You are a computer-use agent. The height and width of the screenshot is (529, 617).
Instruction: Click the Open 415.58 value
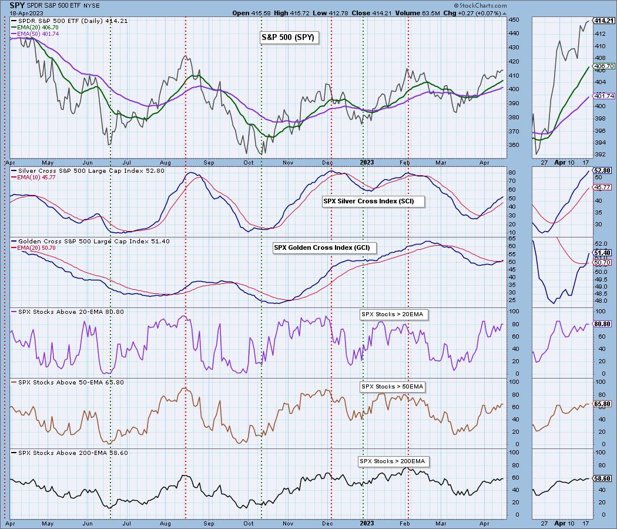251,13
